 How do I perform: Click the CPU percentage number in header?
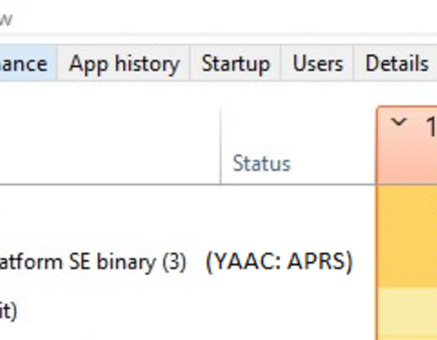(x=432, y=126)
